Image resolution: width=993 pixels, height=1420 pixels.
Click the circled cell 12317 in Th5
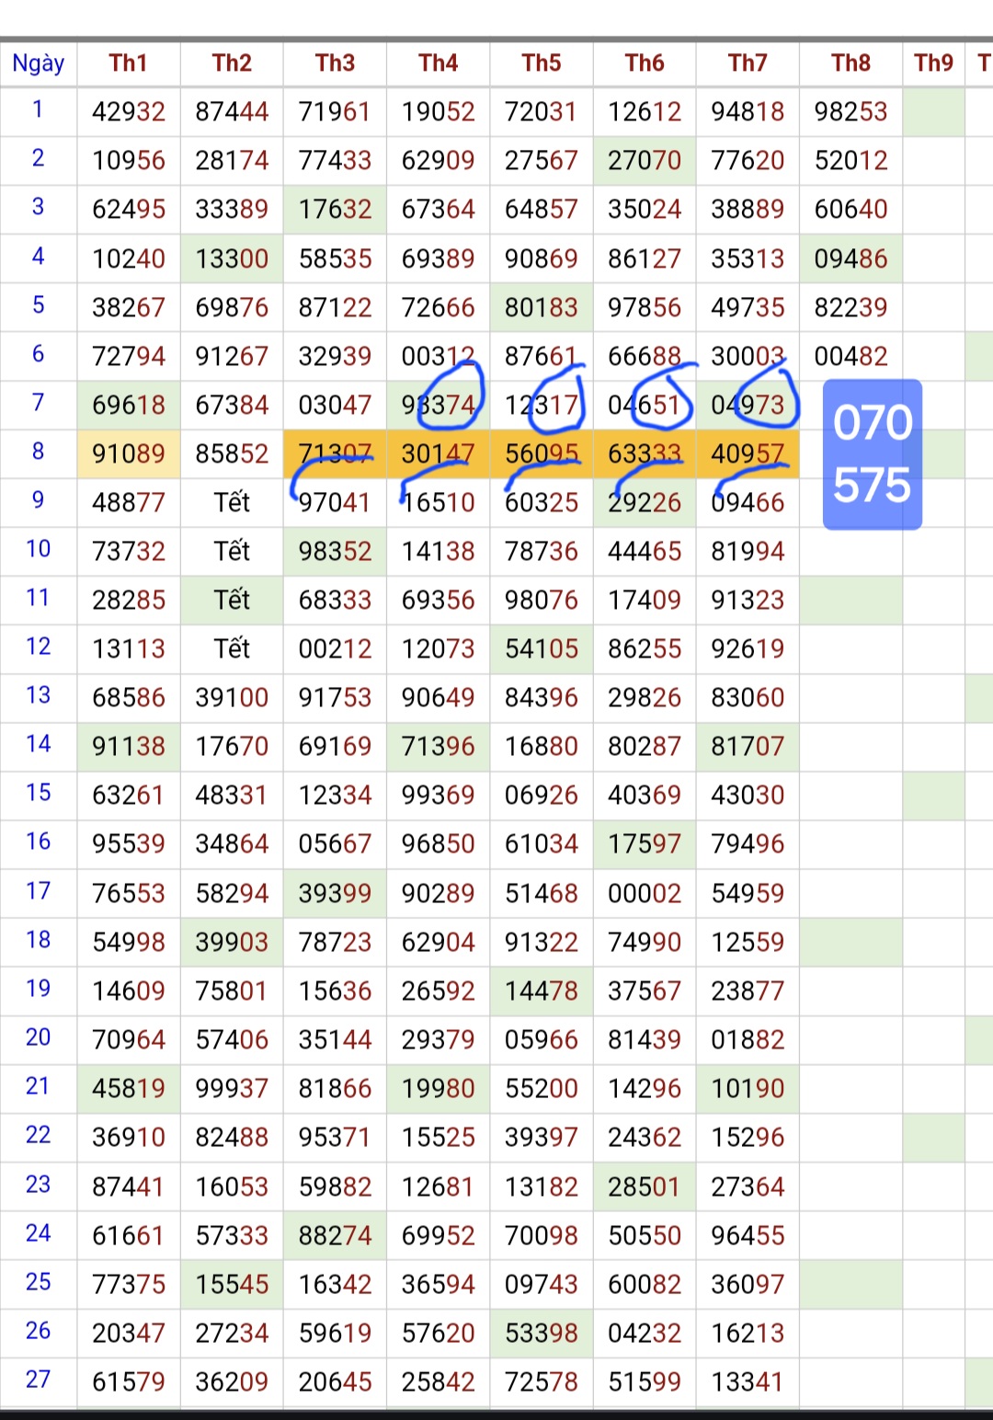tap(542, 405)
